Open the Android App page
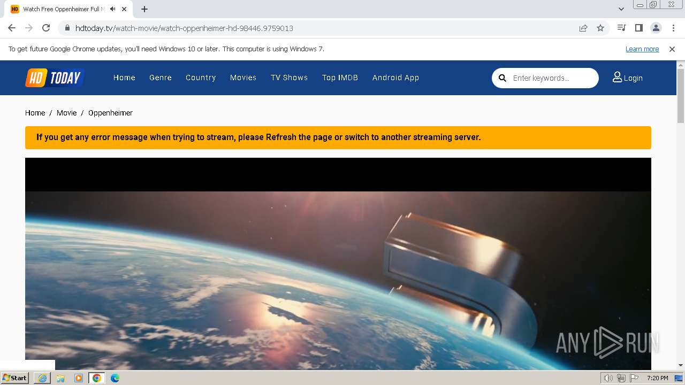 point(395,78)
